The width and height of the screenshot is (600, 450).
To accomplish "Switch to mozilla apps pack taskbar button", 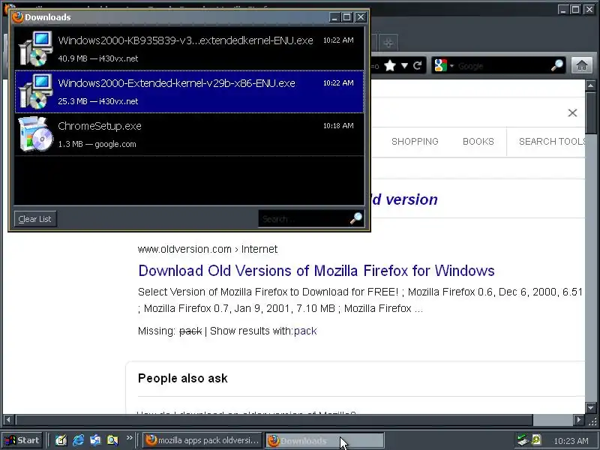I will (x=202, y=440).
